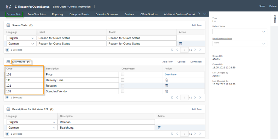Open the Screen Texts table settings icon
This screenshot has width=278, height=139.
(8, 25)
